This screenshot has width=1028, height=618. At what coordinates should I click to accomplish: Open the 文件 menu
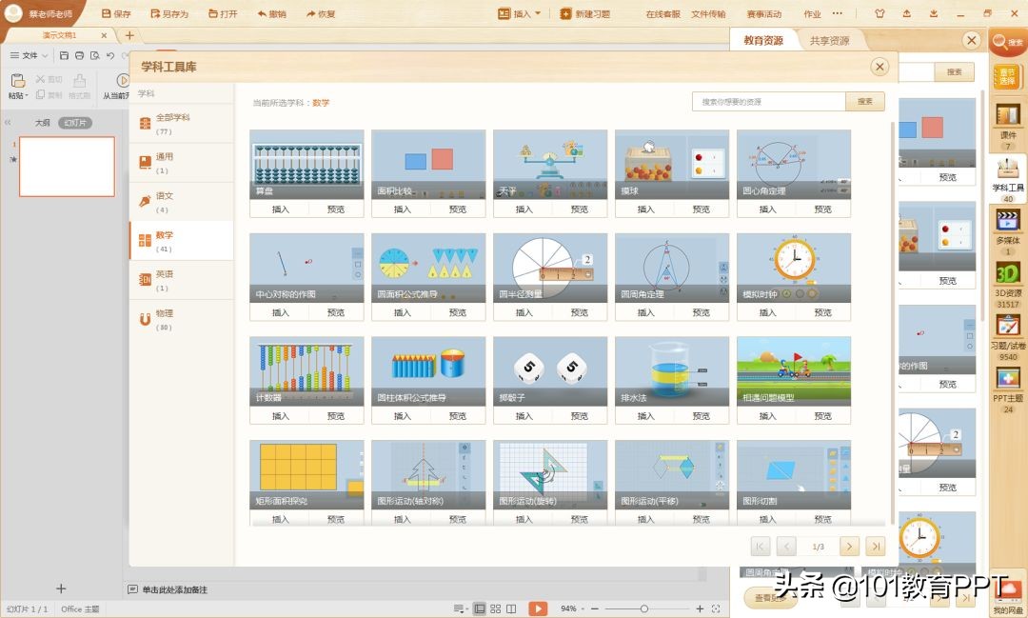pyautogui.click(x=30, y=54)
